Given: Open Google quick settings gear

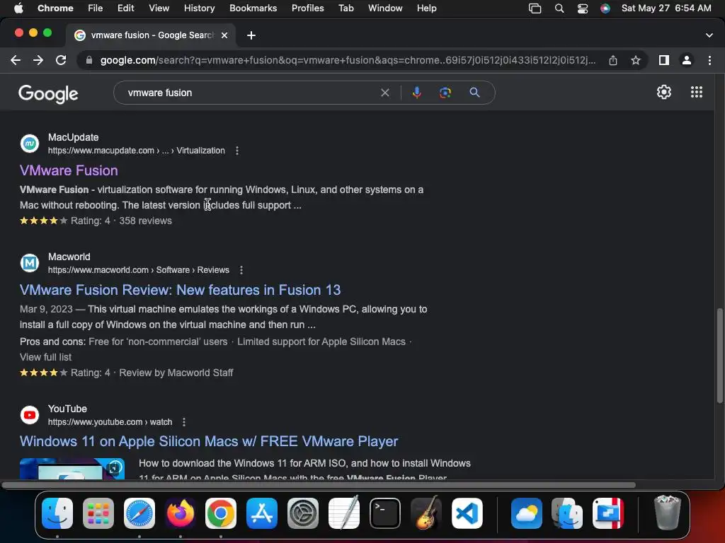Looking at the screenshot, I should click(x=664, y=92).
